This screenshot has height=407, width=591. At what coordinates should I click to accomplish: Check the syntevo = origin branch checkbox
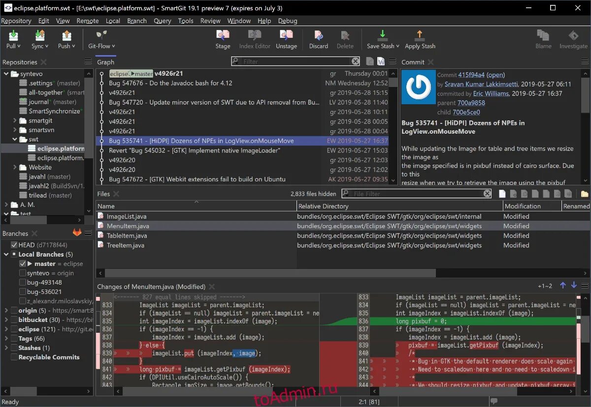click(x=23, y=273)
